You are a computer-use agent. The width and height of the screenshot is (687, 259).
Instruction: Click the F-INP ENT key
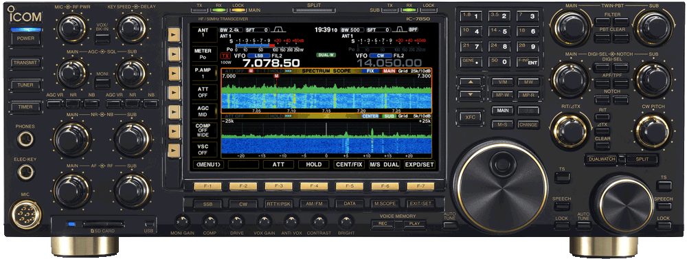[x=527, y=62]
